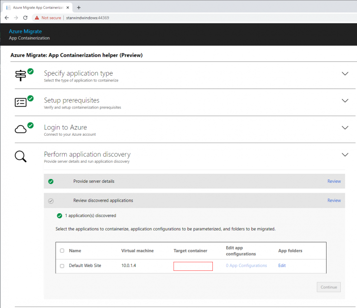
Task: Collapse the Perform application discovery section
Action: (x=345, y=155)
